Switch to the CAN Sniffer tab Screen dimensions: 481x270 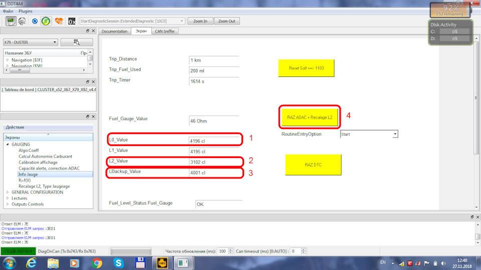(165, 31)
